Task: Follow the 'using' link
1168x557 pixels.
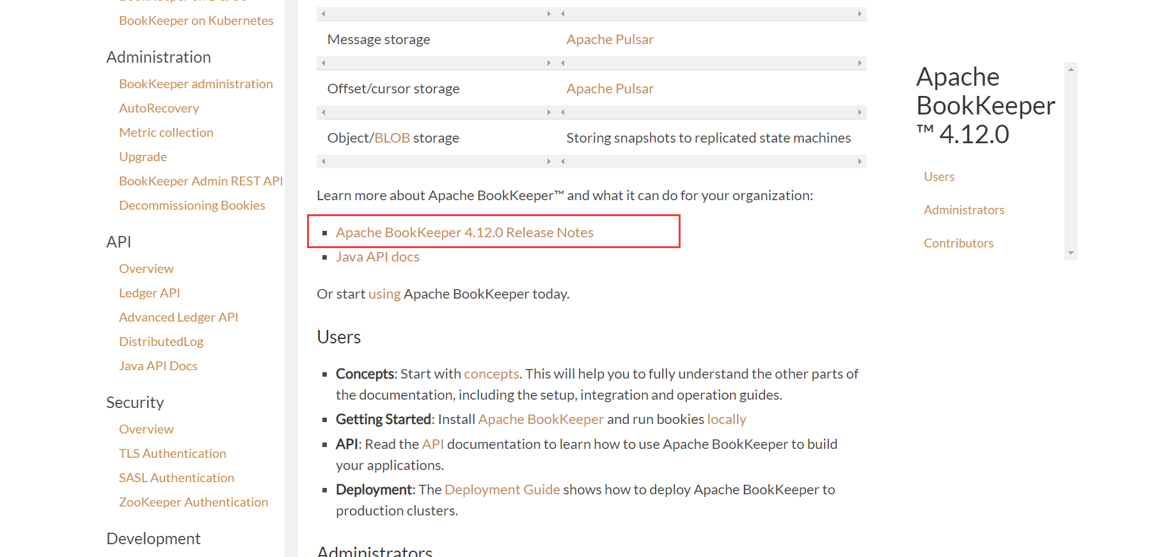Action: [384, 294]
